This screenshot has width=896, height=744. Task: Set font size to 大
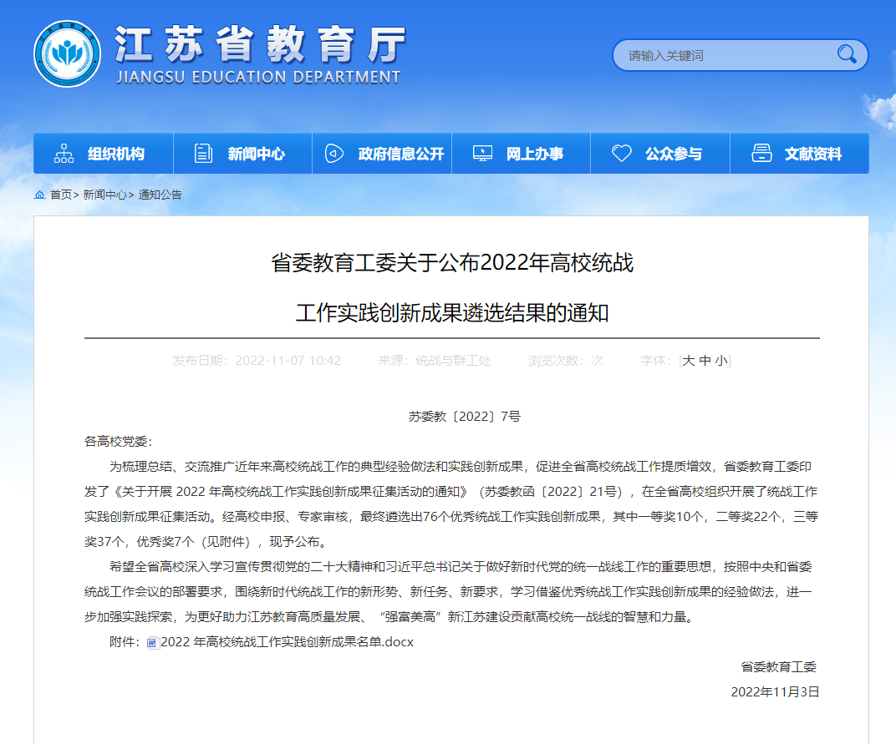(689, 361)
